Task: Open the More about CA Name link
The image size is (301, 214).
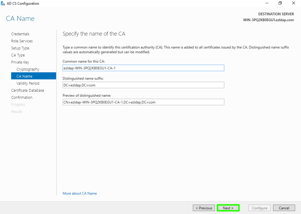Action: pyautogui.click(x=80, y=193)
